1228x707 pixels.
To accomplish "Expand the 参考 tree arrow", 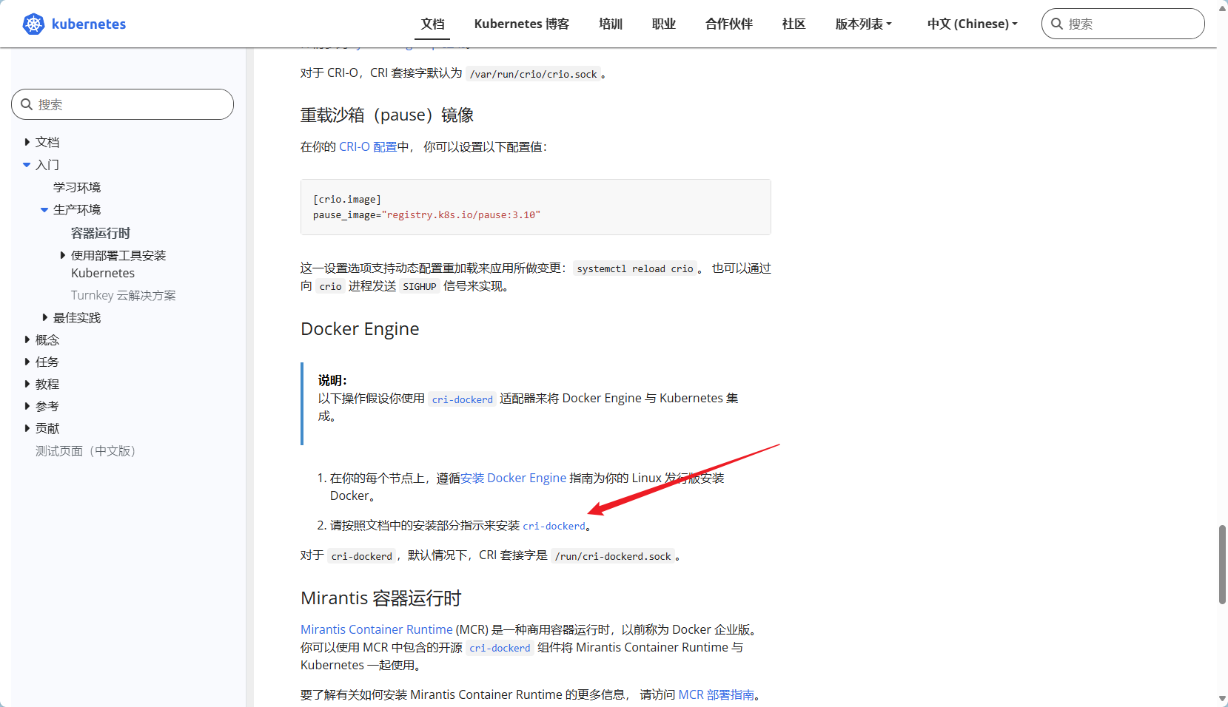I will (x=27, y=406).
